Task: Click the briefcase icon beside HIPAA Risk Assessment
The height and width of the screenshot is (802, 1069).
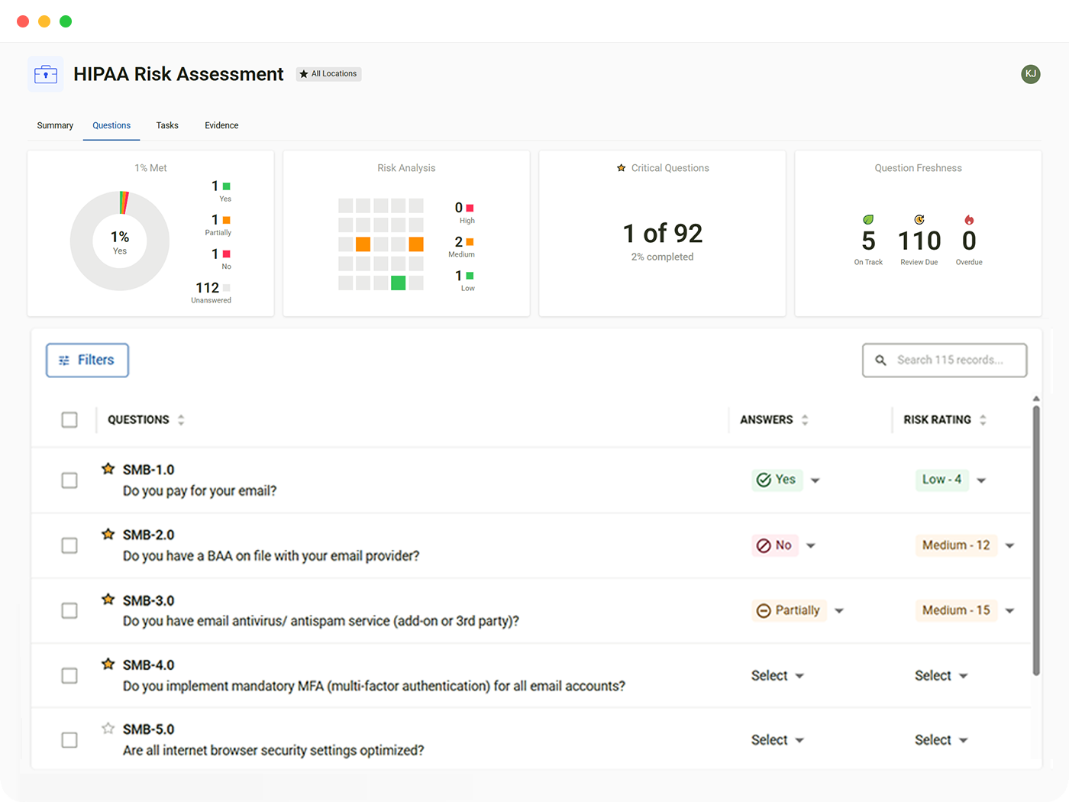Action: [x=46, y=74]
